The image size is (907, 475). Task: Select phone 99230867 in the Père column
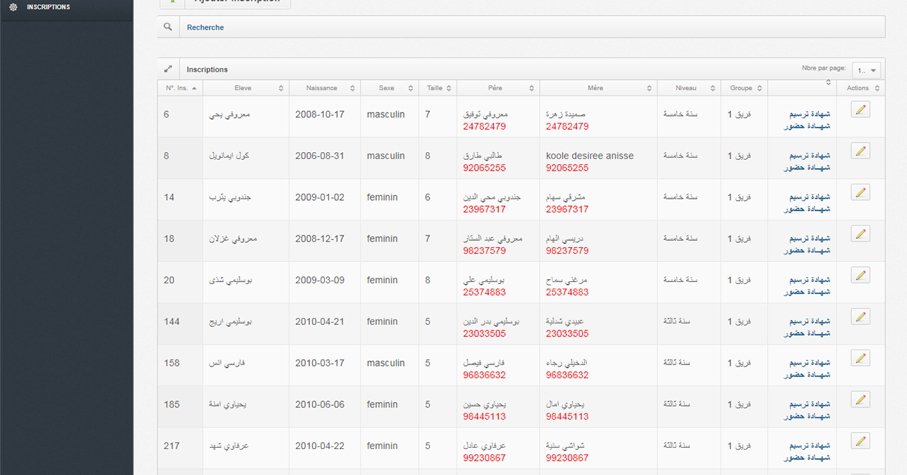(485, 458)
